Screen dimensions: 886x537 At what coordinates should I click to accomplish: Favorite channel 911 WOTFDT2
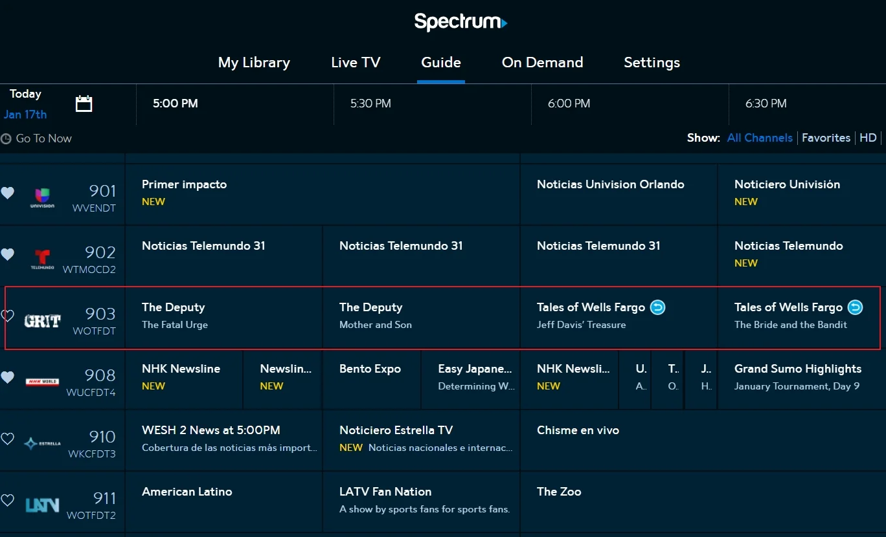point(8,501)
